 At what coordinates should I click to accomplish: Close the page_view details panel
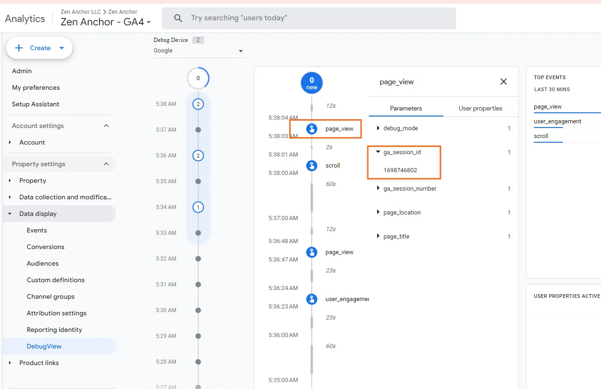504,81
